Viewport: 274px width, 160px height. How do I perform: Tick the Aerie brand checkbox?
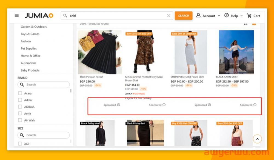pos(20,113)
